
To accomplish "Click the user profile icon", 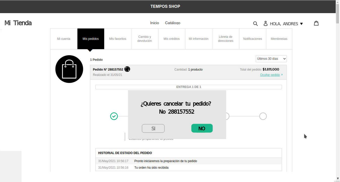I will [x=265, y=24].
